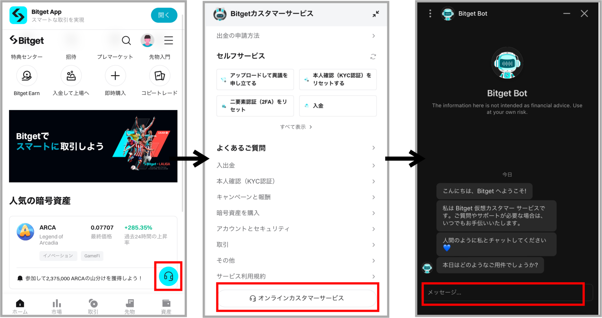Open プレマーケット link
Image resolution: width=602 pixels, height=318 pixels.
115,57
